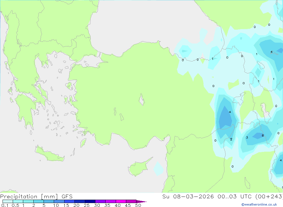Viewport: 283px width, 207px height.
Task: Open the weatheronline.co.uk copyright link
Action: point(259,204)
